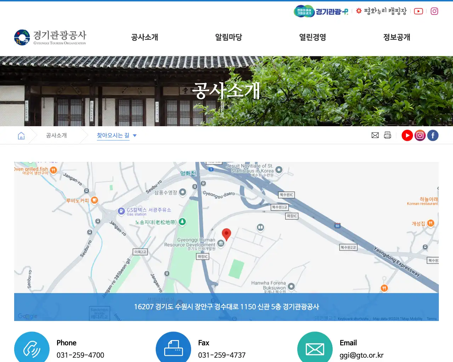Click the 북수원2교 map label
Screen dimensions: 453x362
pyautogui.click(x=348, y=247)
